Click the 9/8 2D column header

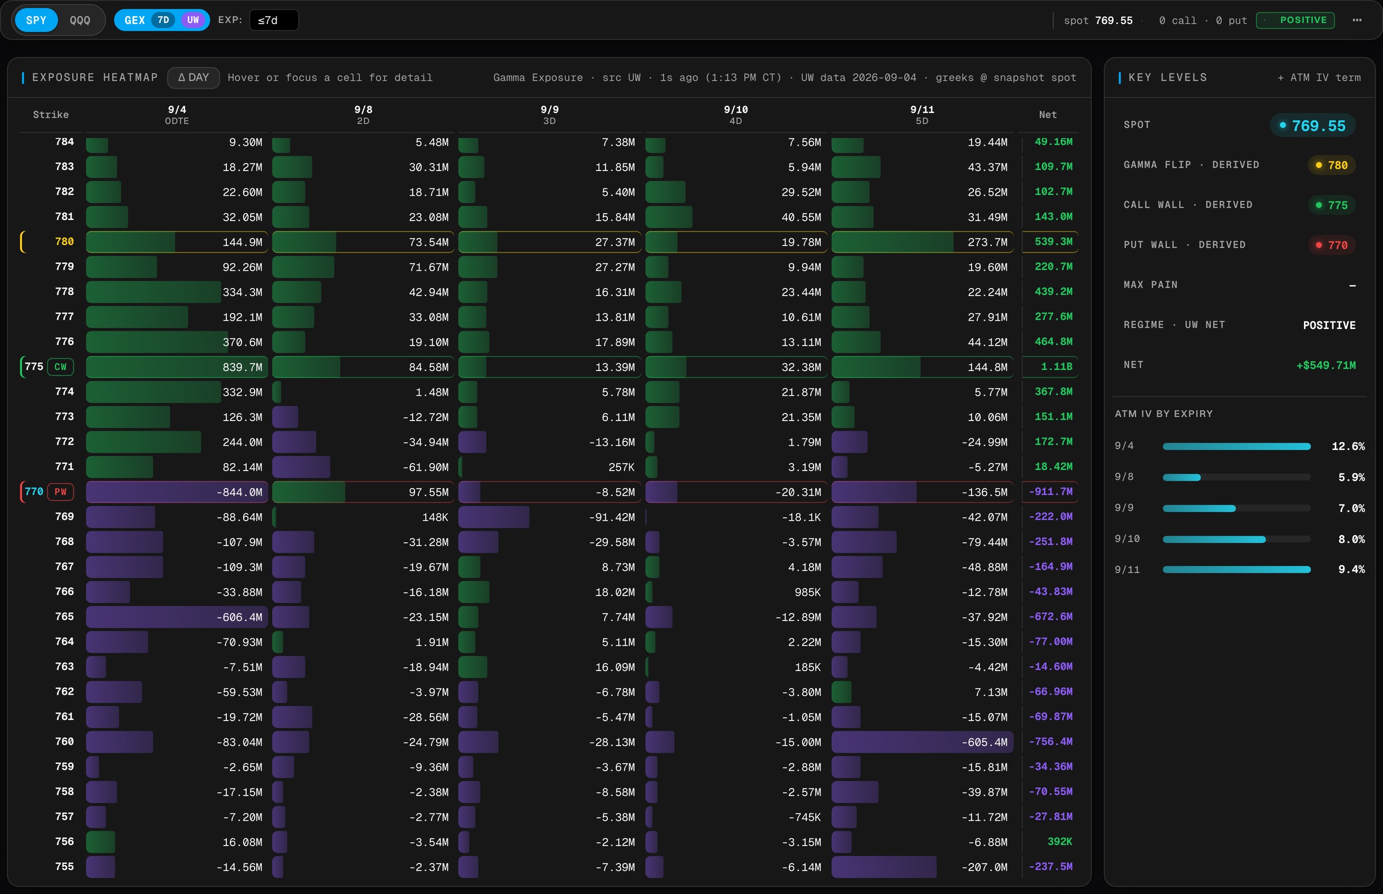pos(364,115)
